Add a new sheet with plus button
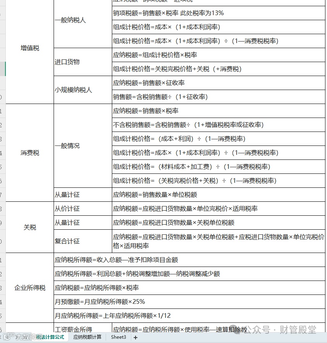Viewport: 327px width, 343px height. point(136,338)
